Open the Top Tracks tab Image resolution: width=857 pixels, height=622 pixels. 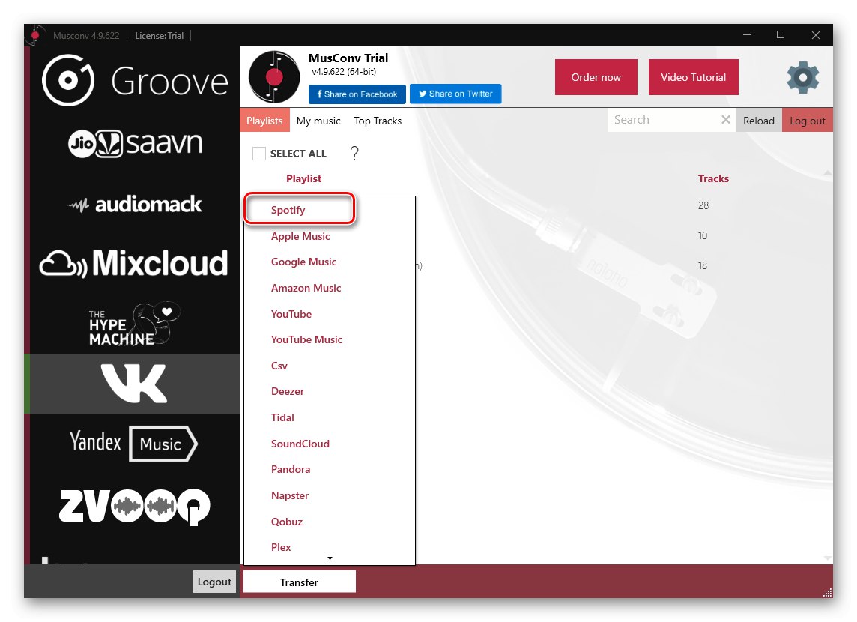378,121
